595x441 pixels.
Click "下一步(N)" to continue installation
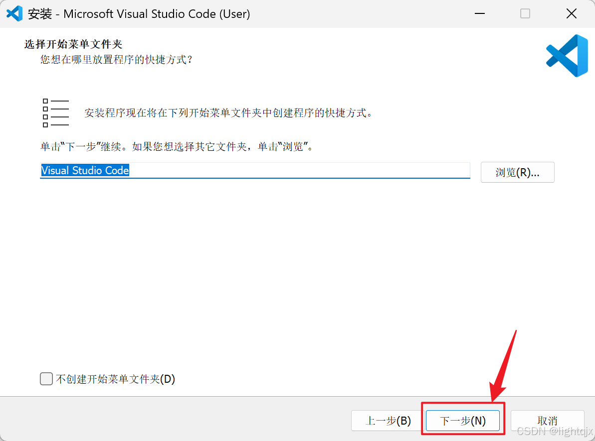[x=462, y=421]
